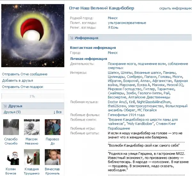
Task: Click hometown Минск link
Action: (113, 18)
